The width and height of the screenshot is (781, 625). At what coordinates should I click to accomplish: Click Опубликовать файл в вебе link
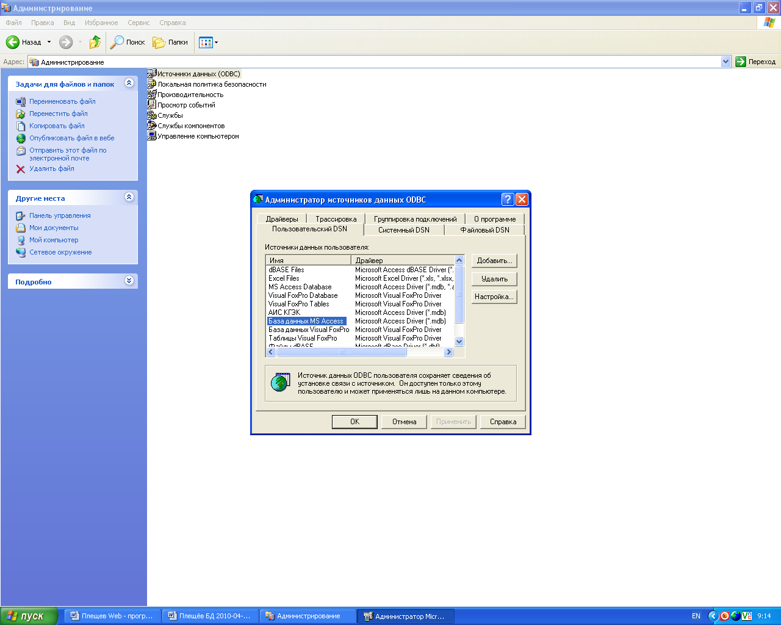pos(72,138)
